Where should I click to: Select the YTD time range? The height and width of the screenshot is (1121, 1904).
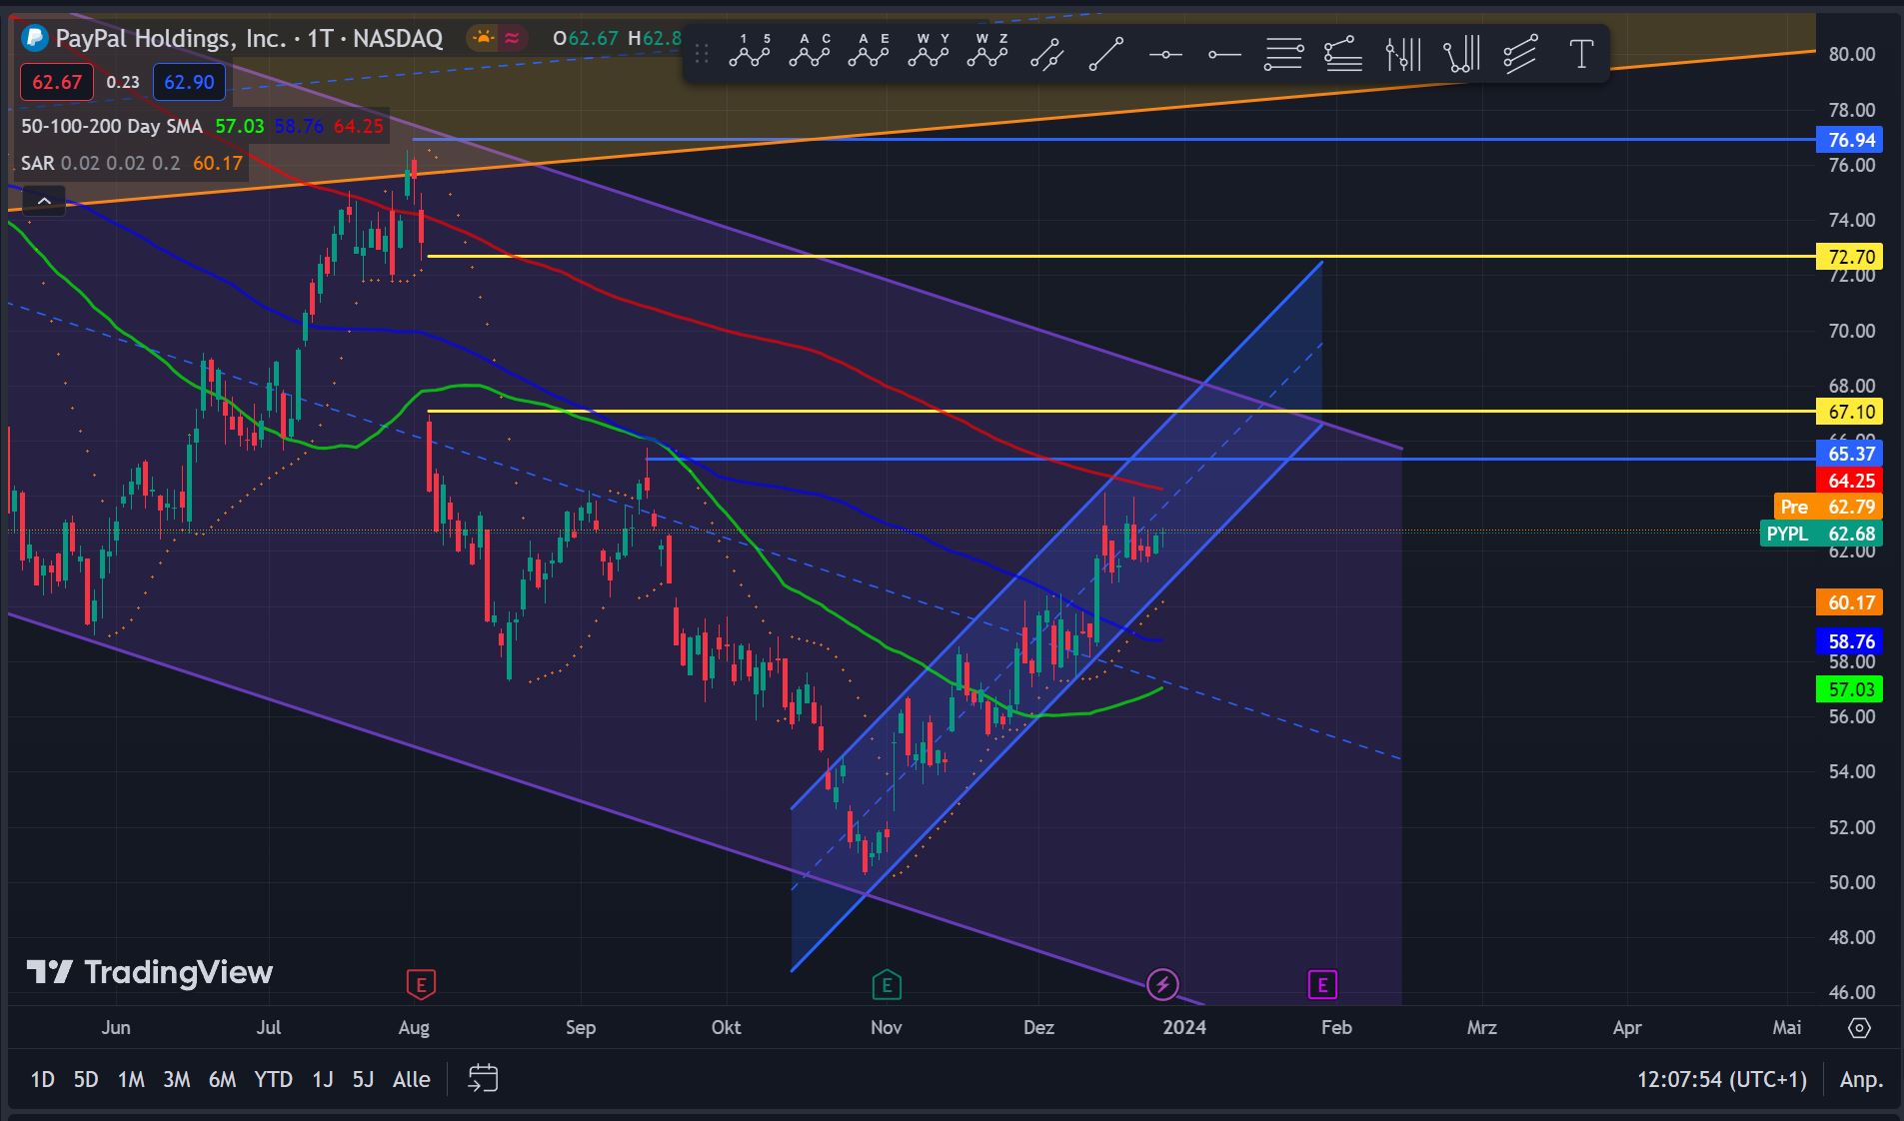(273, 1079)
